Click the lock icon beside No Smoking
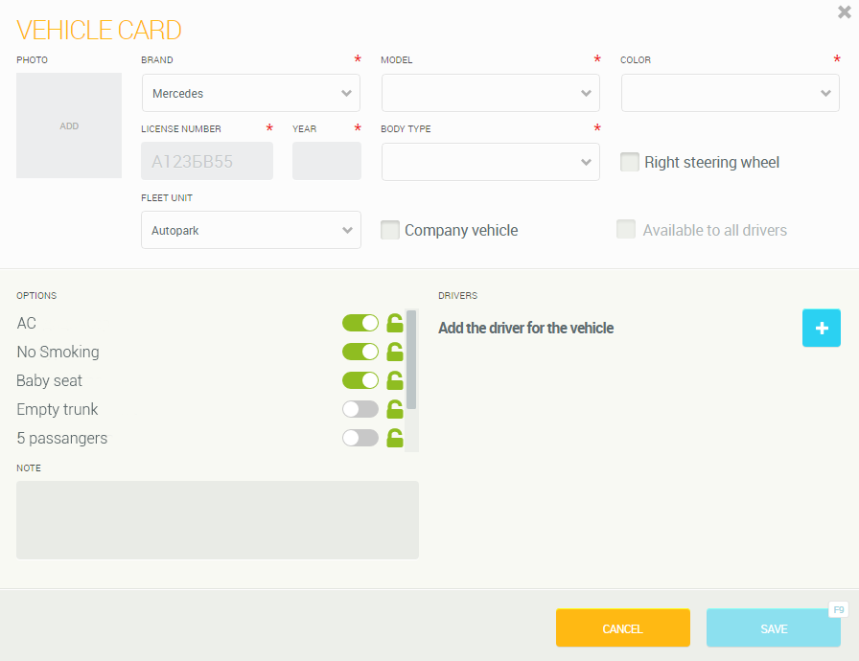 pyautogui.click(x=394, y=353)
